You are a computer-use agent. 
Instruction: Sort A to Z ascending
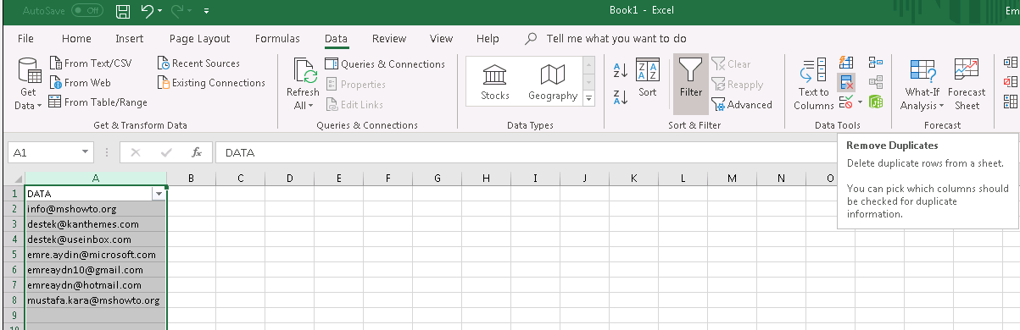point(620,71)
